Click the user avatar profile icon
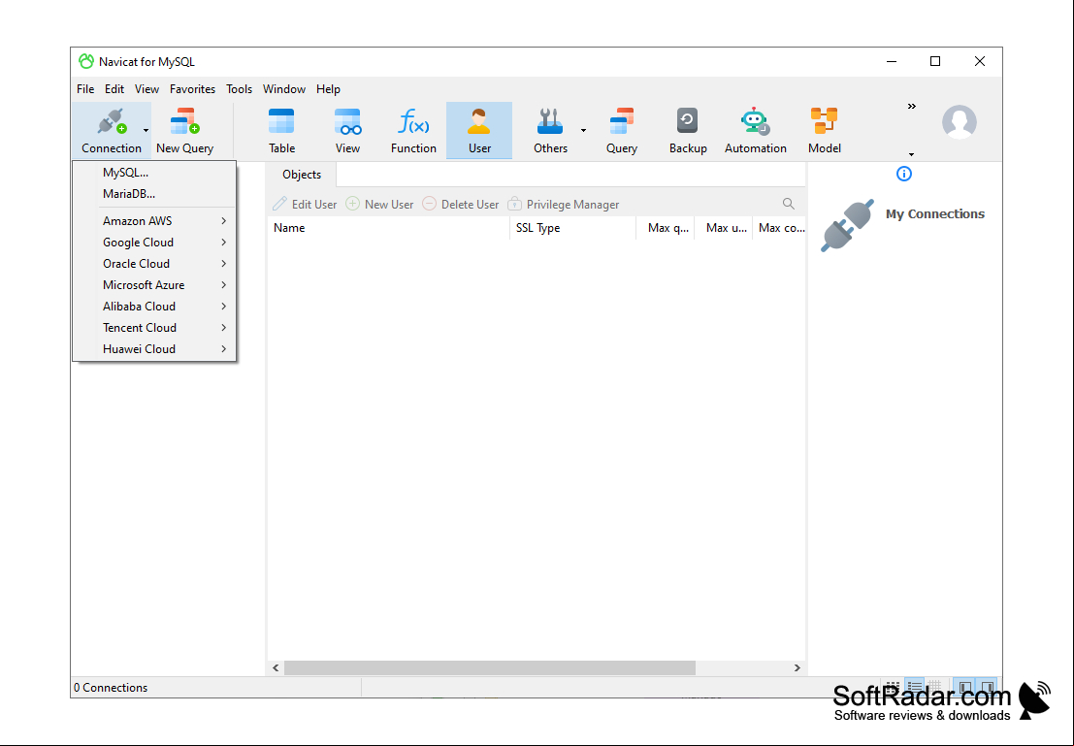This screenshot has height=746, width=1074. coord(959,122)
